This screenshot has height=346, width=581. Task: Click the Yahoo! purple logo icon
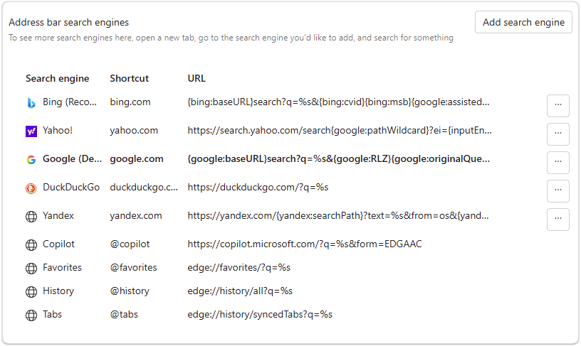click(31, 131)
